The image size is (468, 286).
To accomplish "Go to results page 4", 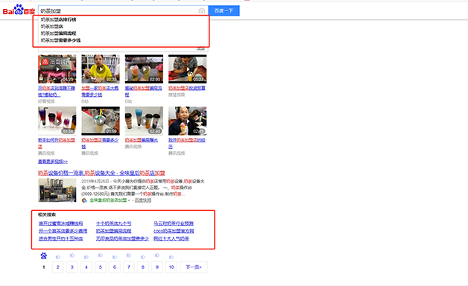I will (86, 267).
